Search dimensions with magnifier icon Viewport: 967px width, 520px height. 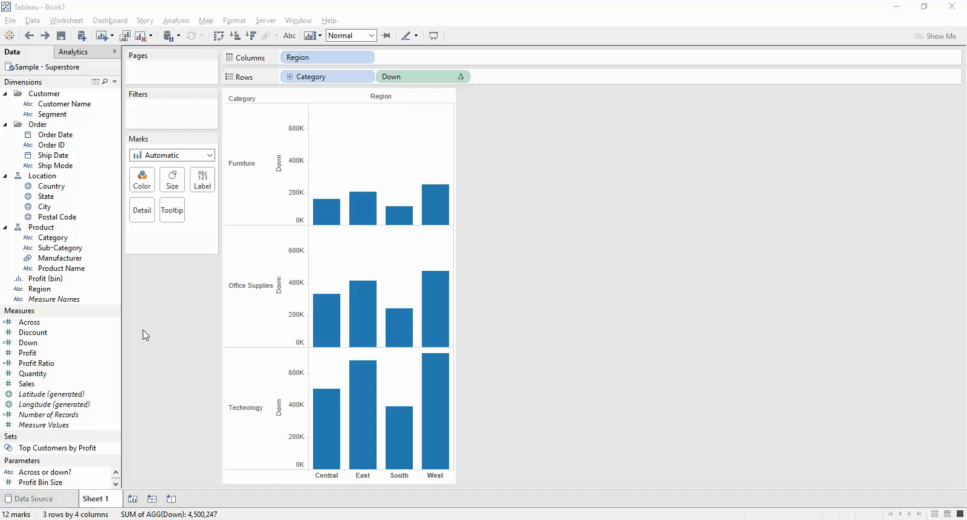pyautogui.click(x=105, y=82)
